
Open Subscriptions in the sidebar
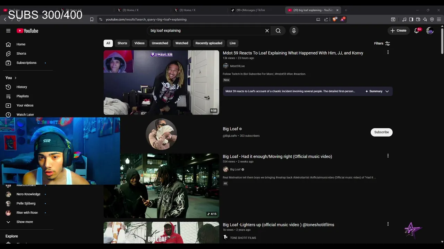point(26,63)
